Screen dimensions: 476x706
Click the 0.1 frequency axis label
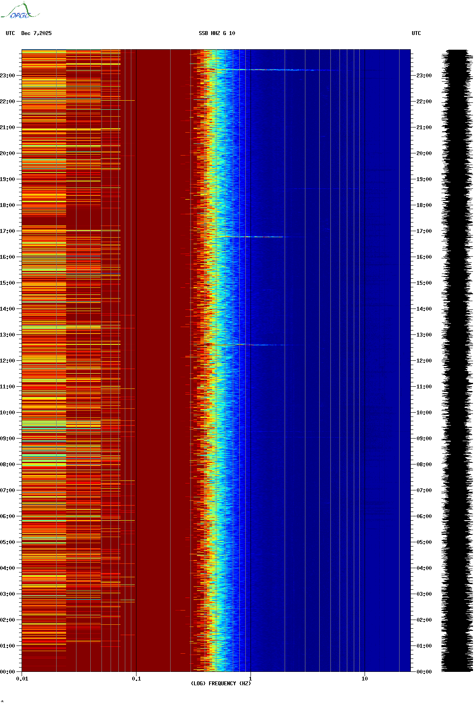[x=136, y=679]
